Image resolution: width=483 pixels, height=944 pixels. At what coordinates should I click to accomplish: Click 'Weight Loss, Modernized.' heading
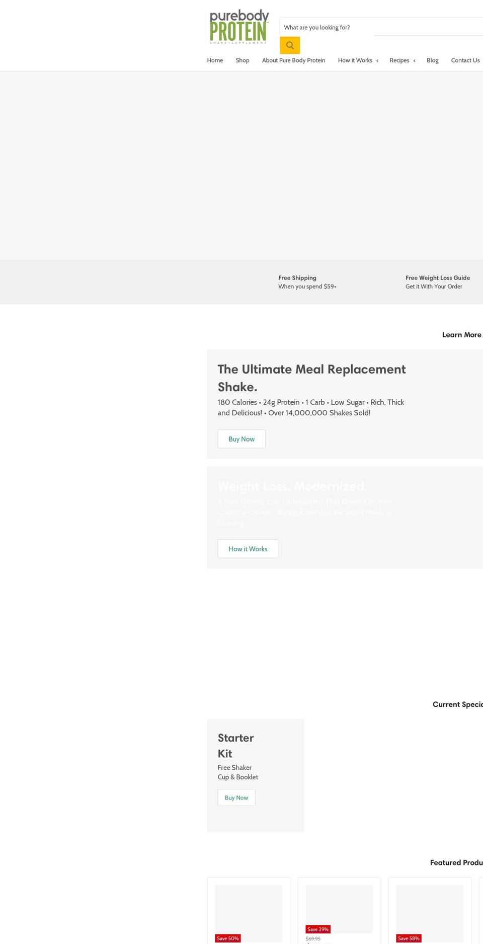pos(292,486)
